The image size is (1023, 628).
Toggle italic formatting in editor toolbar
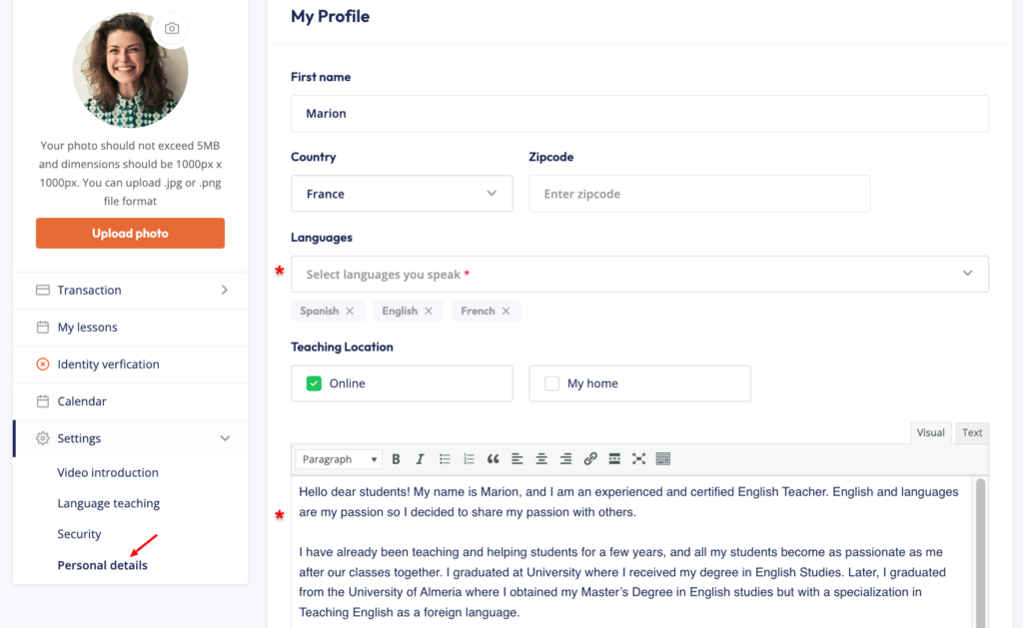(x=420, y=459)
